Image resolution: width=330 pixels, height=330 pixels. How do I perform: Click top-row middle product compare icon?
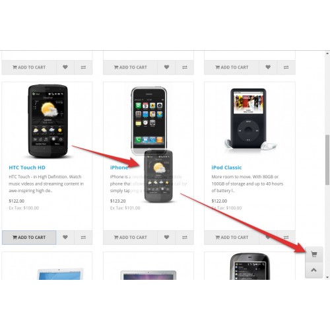(x=185, y=67)
